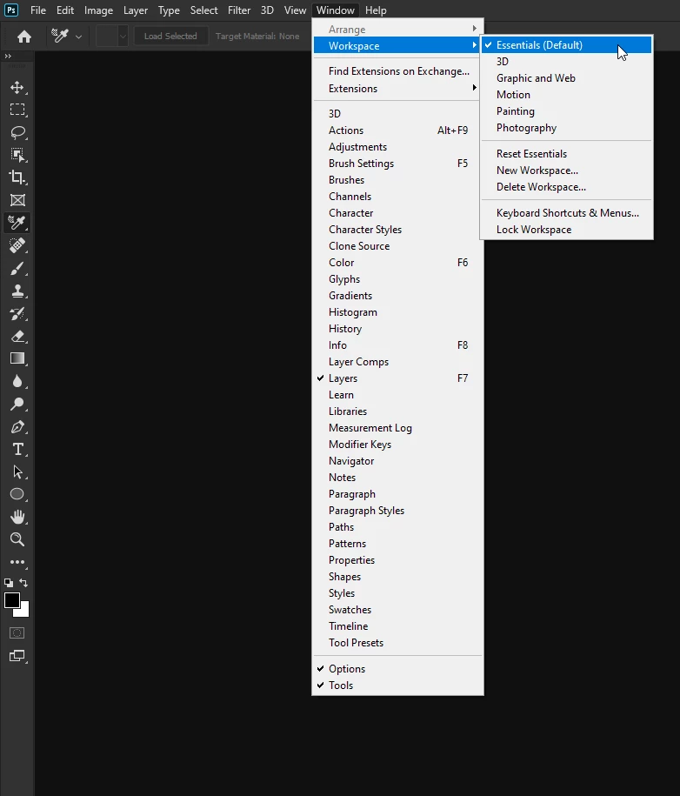Switch to the Painting workspace
The image size is (680, 796).
(566, 111)
